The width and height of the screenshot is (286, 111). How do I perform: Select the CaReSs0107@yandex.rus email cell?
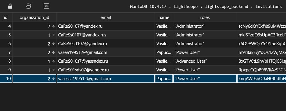106,35
